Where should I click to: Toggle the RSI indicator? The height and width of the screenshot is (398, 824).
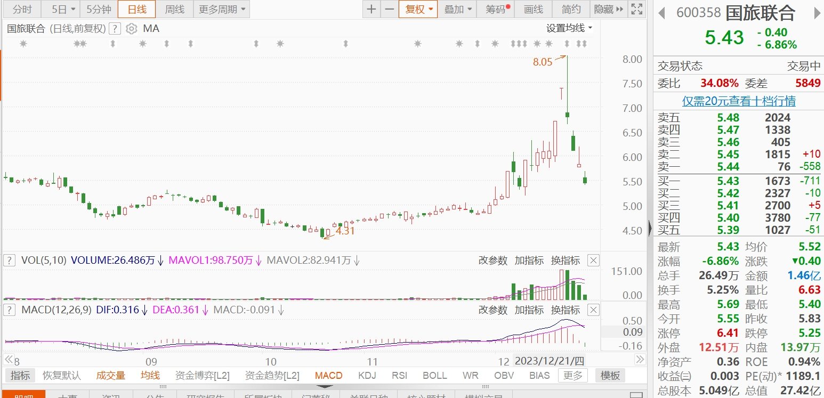(x=400, y=376)
